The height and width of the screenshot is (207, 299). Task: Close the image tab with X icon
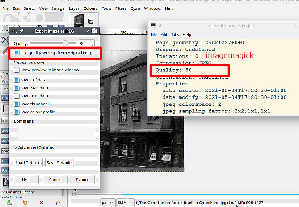(x=91, y=21)
